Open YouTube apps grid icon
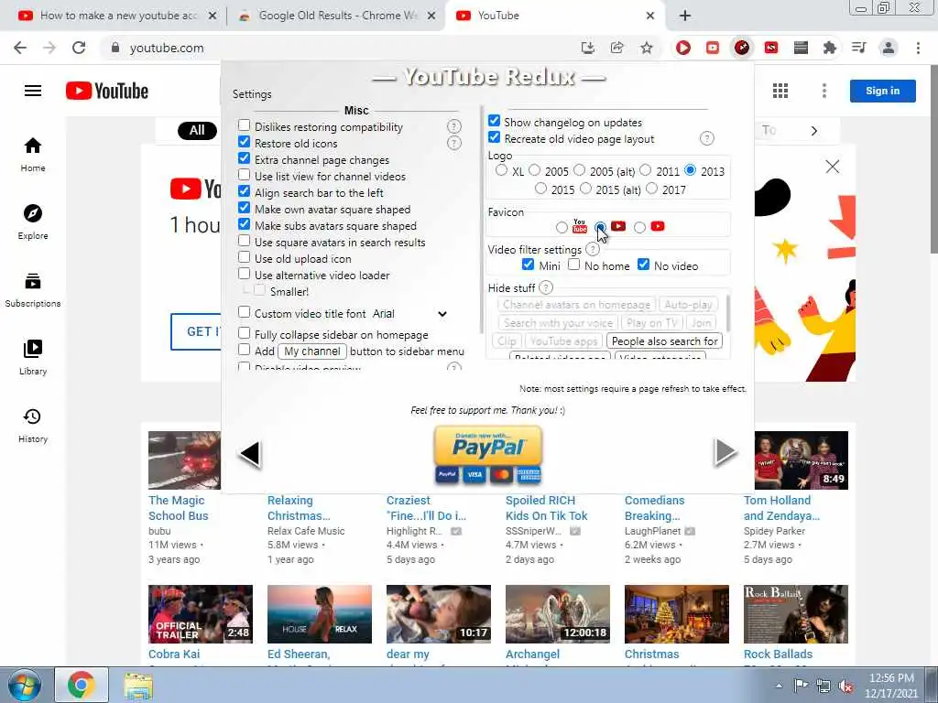This screenshot has width=938, height=703. (x=780, y=91)
